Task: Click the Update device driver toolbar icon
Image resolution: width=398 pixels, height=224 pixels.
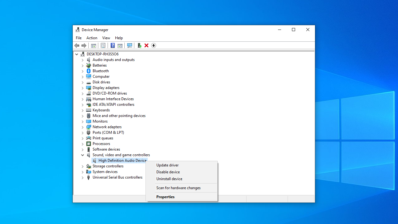Action: coord(140,46)
